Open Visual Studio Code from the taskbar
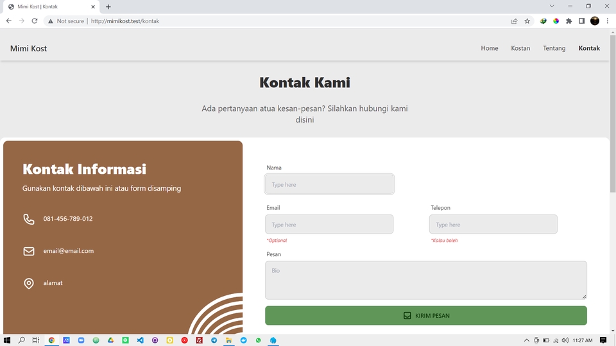 [141, 340]
